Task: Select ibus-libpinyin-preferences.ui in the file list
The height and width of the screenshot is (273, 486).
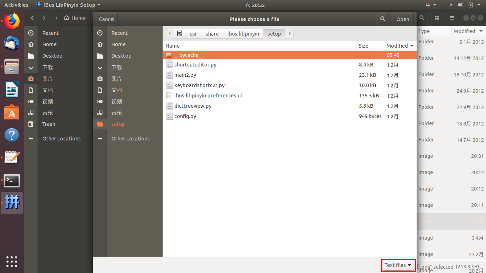Action: click(290, 96)
